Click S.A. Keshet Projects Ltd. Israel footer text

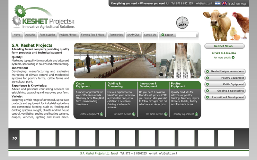(99, 154)
